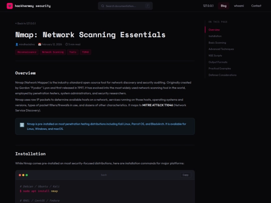Click the info icon in the callout
Screen dimensions: 271x203
click(x=22, y=125)
